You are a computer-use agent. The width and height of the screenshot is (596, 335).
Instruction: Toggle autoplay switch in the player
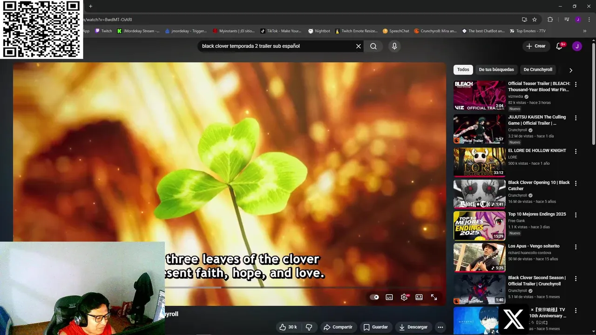(374, 297)
